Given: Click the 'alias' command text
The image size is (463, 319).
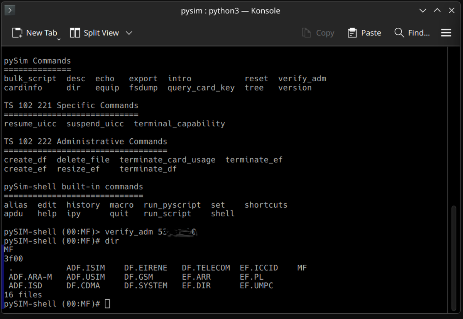Looking at the screenshot, I should coord(16,205).
